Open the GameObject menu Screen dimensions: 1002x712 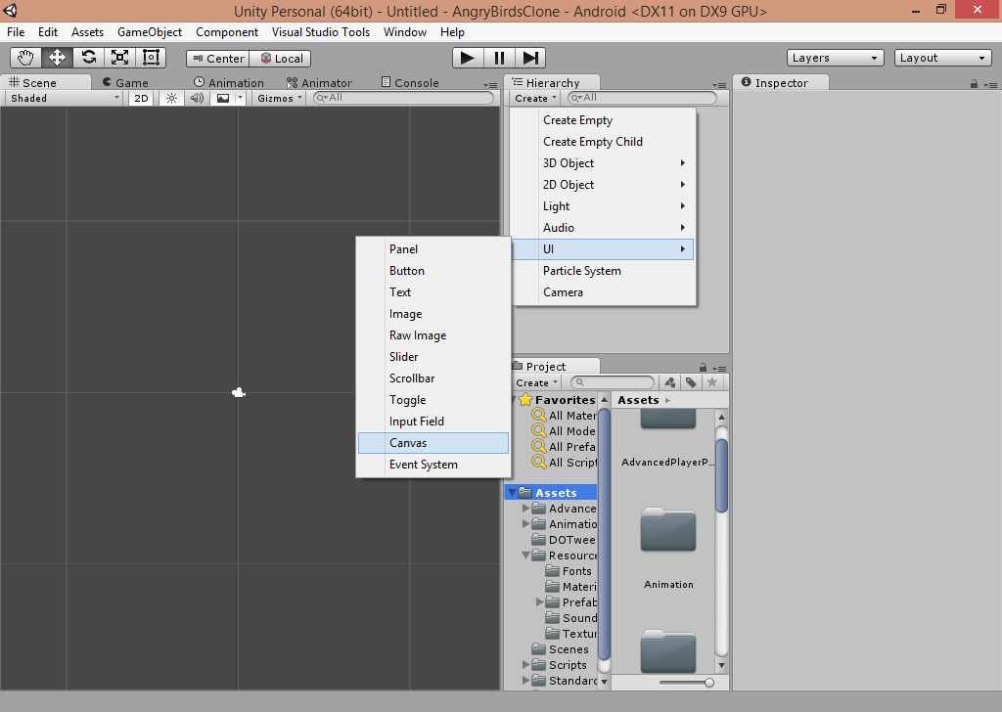[x=150, y=32]
